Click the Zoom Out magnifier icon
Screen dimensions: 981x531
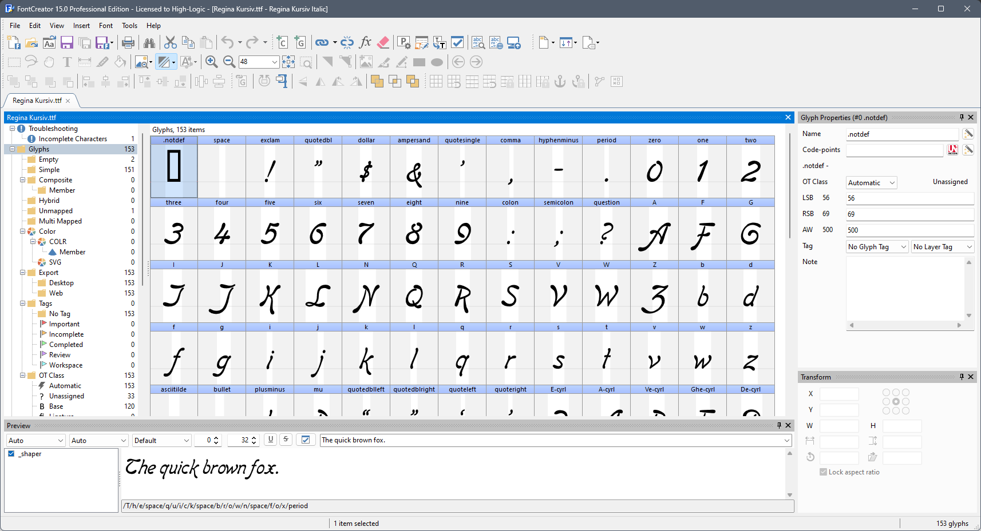tap(229, 62)
